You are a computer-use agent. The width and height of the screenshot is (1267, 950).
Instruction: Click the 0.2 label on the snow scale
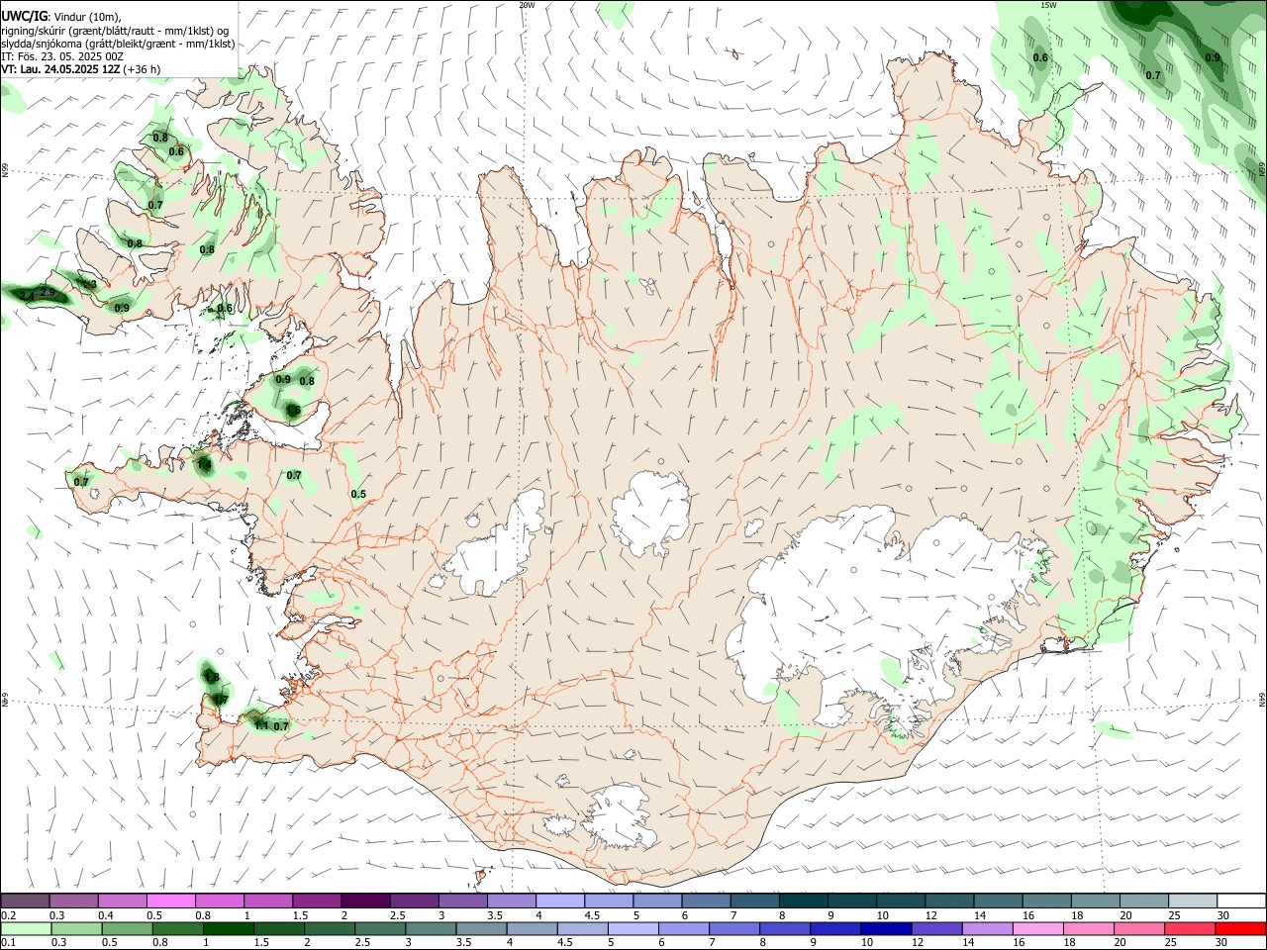pos(8,915)
